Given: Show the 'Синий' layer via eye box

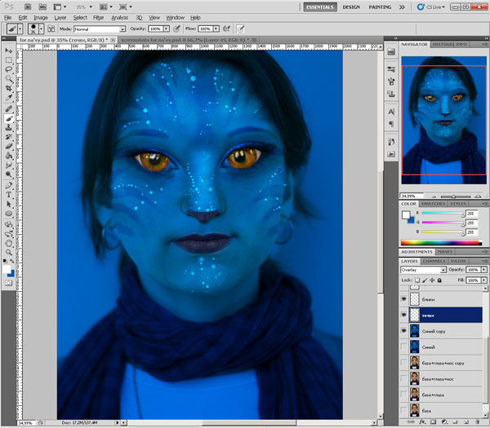Looking at the screenshot, I should 404,347.
